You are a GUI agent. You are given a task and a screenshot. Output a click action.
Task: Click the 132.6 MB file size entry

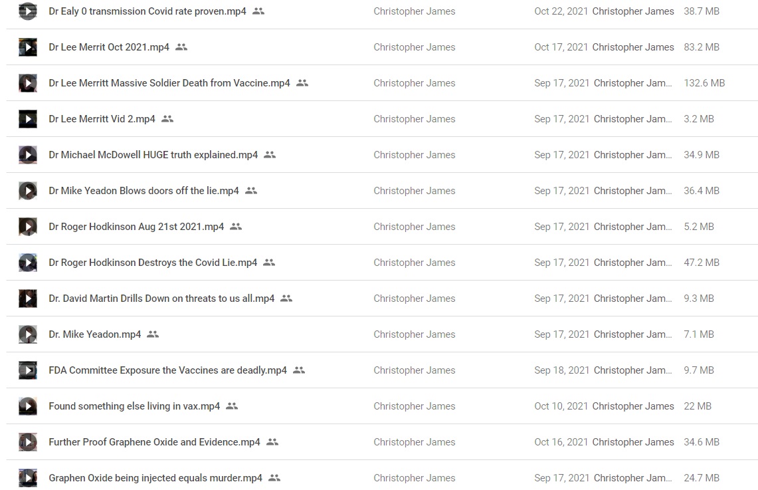click(x=704, y=83)
